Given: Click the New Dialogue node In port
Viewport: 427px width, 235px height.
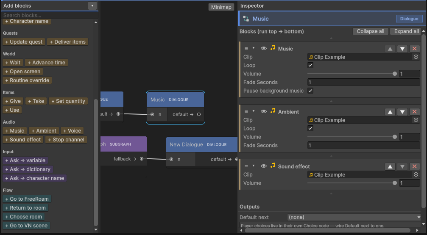Looking at the screenshot, I should click(x=171, y=159).
